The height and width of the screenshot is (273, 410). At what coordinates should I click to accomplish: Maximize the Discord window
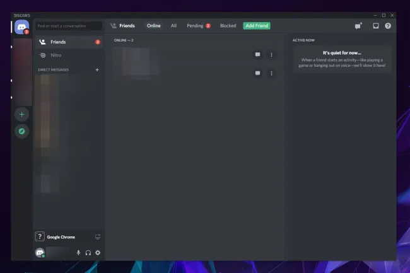click(384, 15)
